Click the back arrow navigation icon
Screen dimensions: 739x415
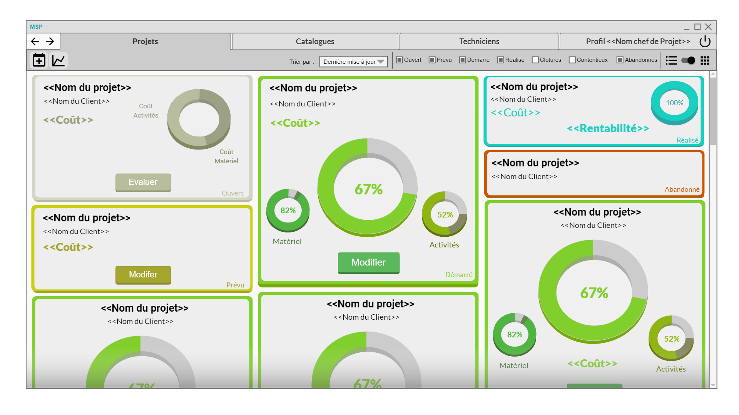(35, 41)
